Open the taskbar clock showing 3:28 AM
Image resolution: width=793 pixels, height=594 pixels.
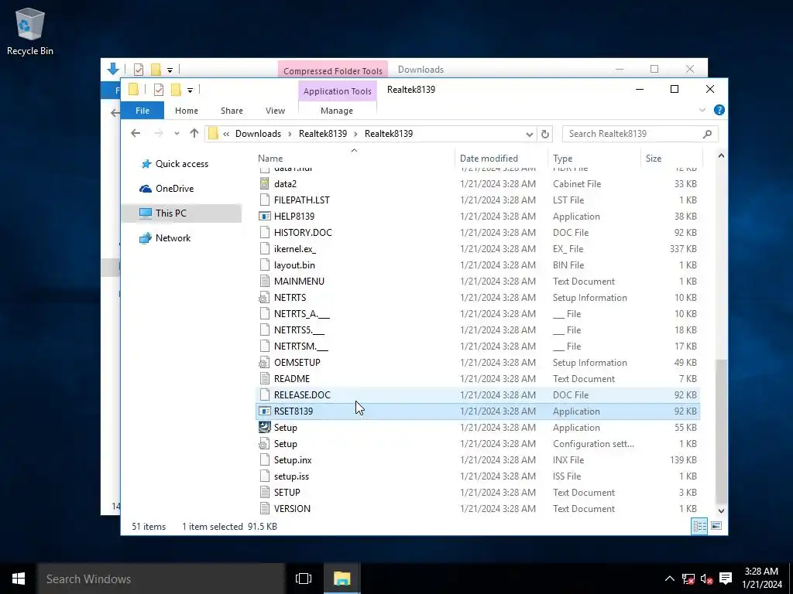(x=763, y=579)
